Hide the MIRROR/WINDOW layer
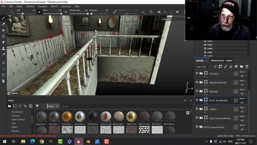The height and width of the screenshot is (145, 257). point(197,82)
